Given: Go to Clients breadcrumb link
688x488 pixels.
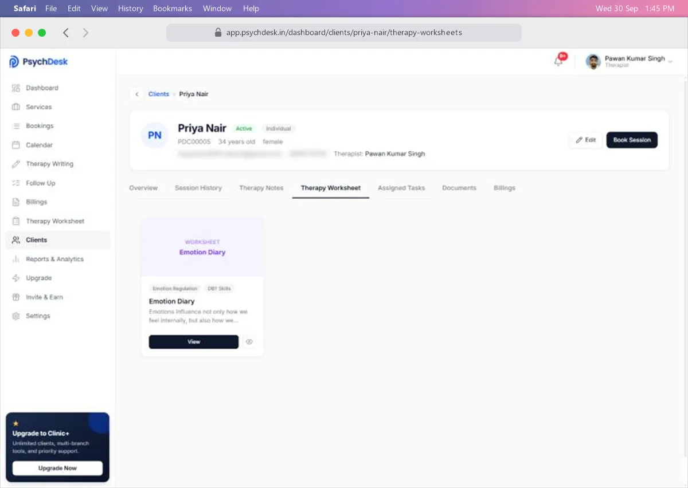Looking at the screenshot, I should coord(159,94).
